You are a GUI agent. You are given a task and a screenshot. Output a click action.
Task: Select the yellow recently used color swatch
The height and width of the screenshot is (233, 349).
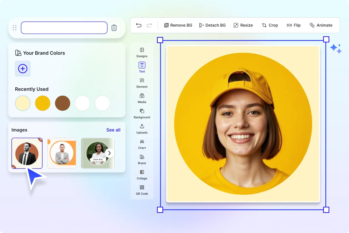tap(43, 103)
